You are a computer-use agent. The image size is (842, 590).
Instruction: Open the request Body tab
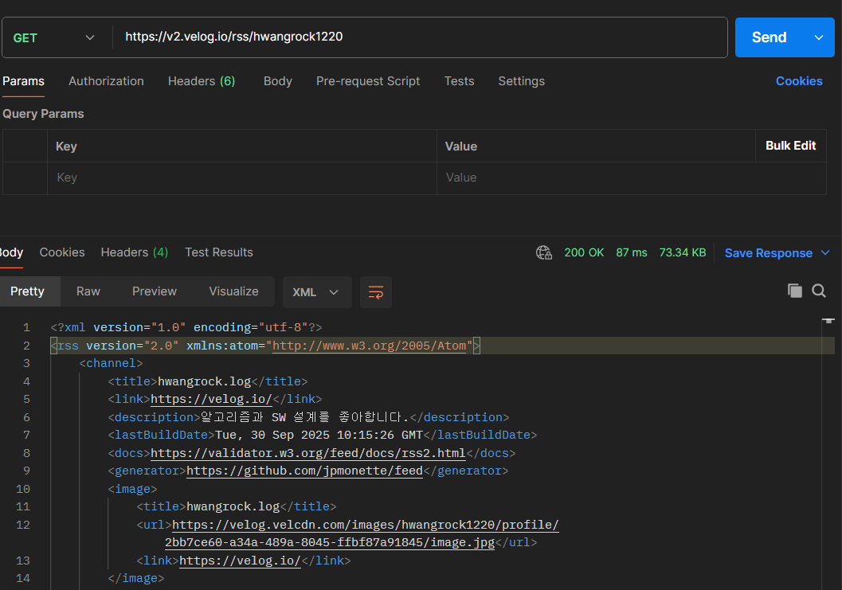click(278, 81)
